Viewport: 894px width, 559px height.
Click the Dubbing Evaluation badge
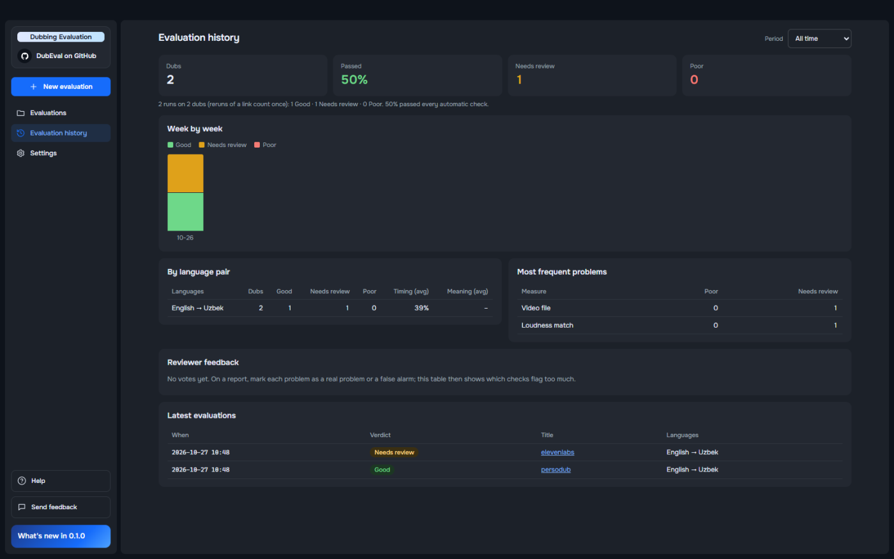(61, 37)
